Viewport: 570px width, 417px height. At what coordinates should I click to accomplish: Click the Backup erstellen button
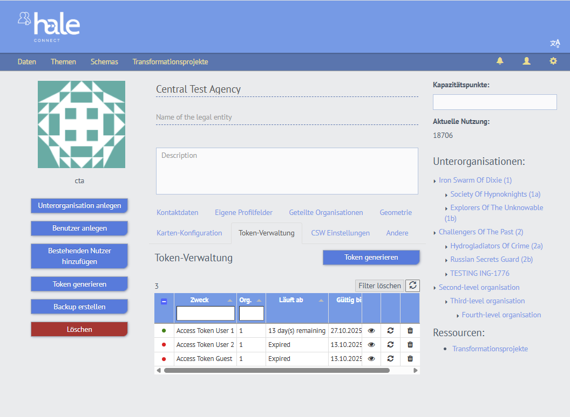tap(79, 307)
